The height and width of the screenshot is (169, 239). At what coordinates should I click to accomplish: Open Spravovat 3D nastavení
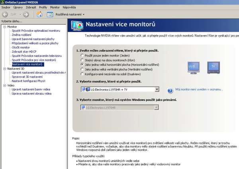coord(27,77)
